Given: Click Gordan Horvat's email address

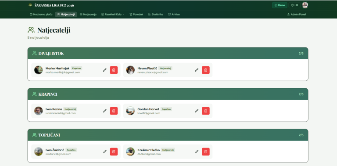Looking at the screenshot, I should coord(149,113).
